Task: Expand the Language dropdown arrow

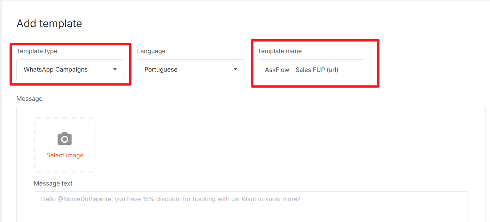Action: click(x=235, y=69)
